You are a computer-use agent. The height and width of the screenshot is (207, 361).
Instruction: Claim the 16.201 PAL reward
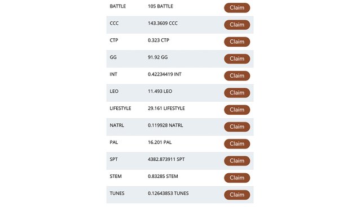237,143
